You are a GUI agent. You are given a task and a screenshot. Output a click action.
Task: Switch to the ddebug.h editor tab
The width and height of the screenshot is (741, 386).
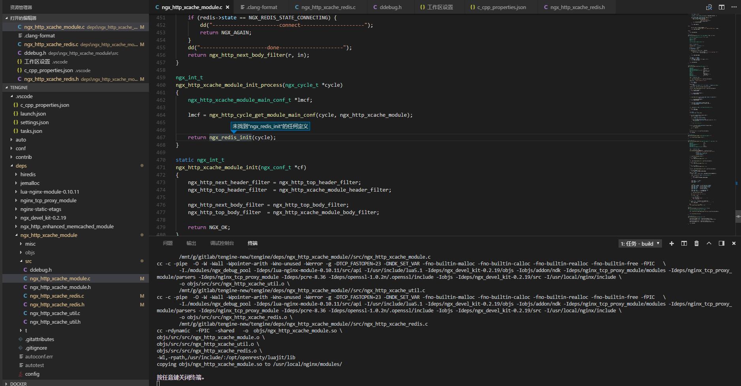pos(389,7)
